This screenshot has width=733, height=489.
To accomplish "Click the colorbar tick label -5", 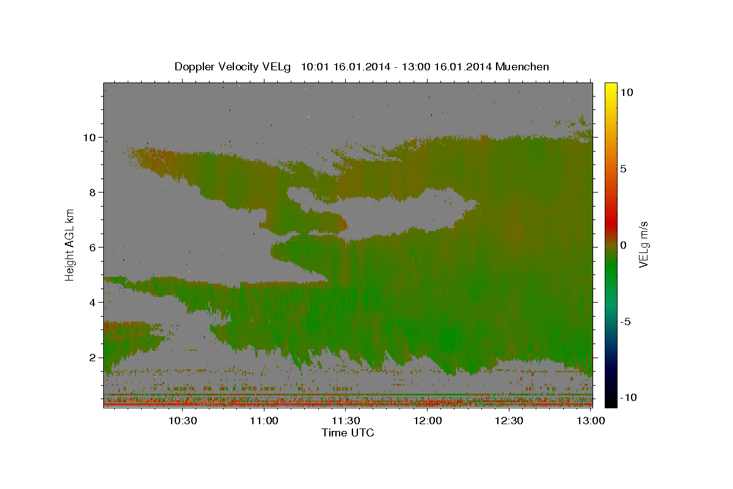I will (625, 322).
